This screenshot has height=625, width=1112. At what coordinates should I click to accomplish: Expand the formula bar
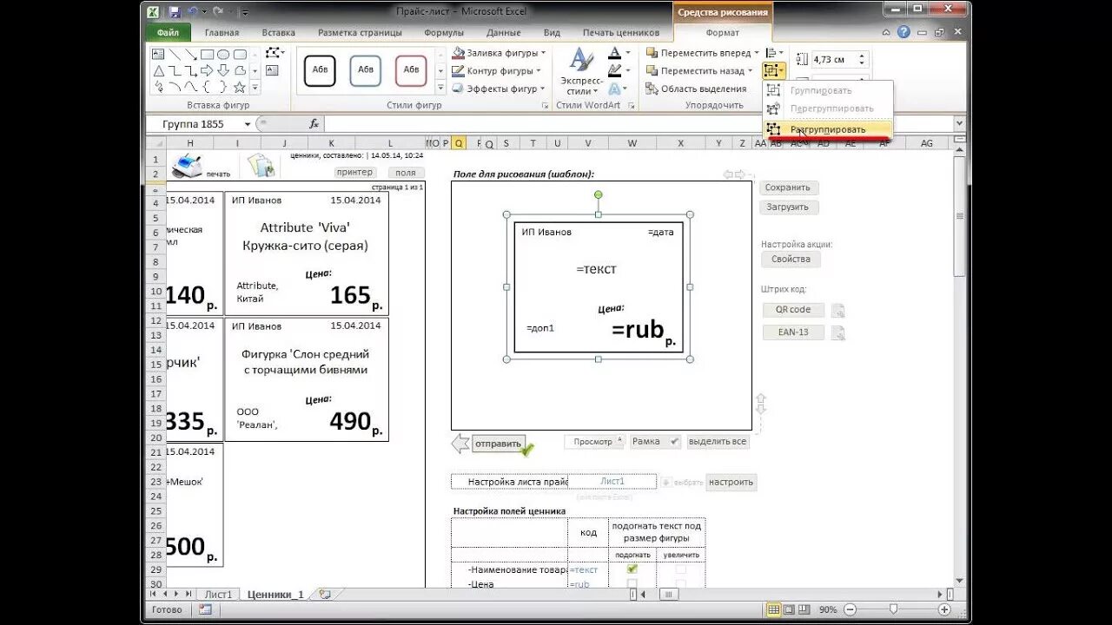click(959, 124)
